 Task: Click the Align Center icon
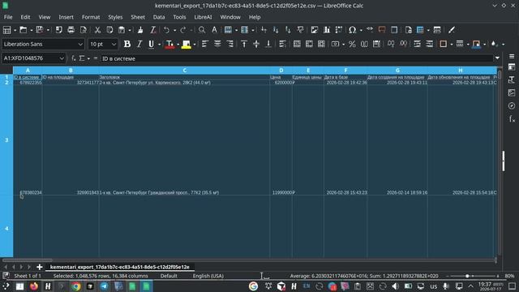[217, 44]
